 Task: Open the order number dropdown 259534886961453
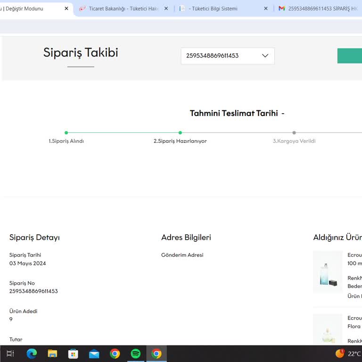click(228, 56)
